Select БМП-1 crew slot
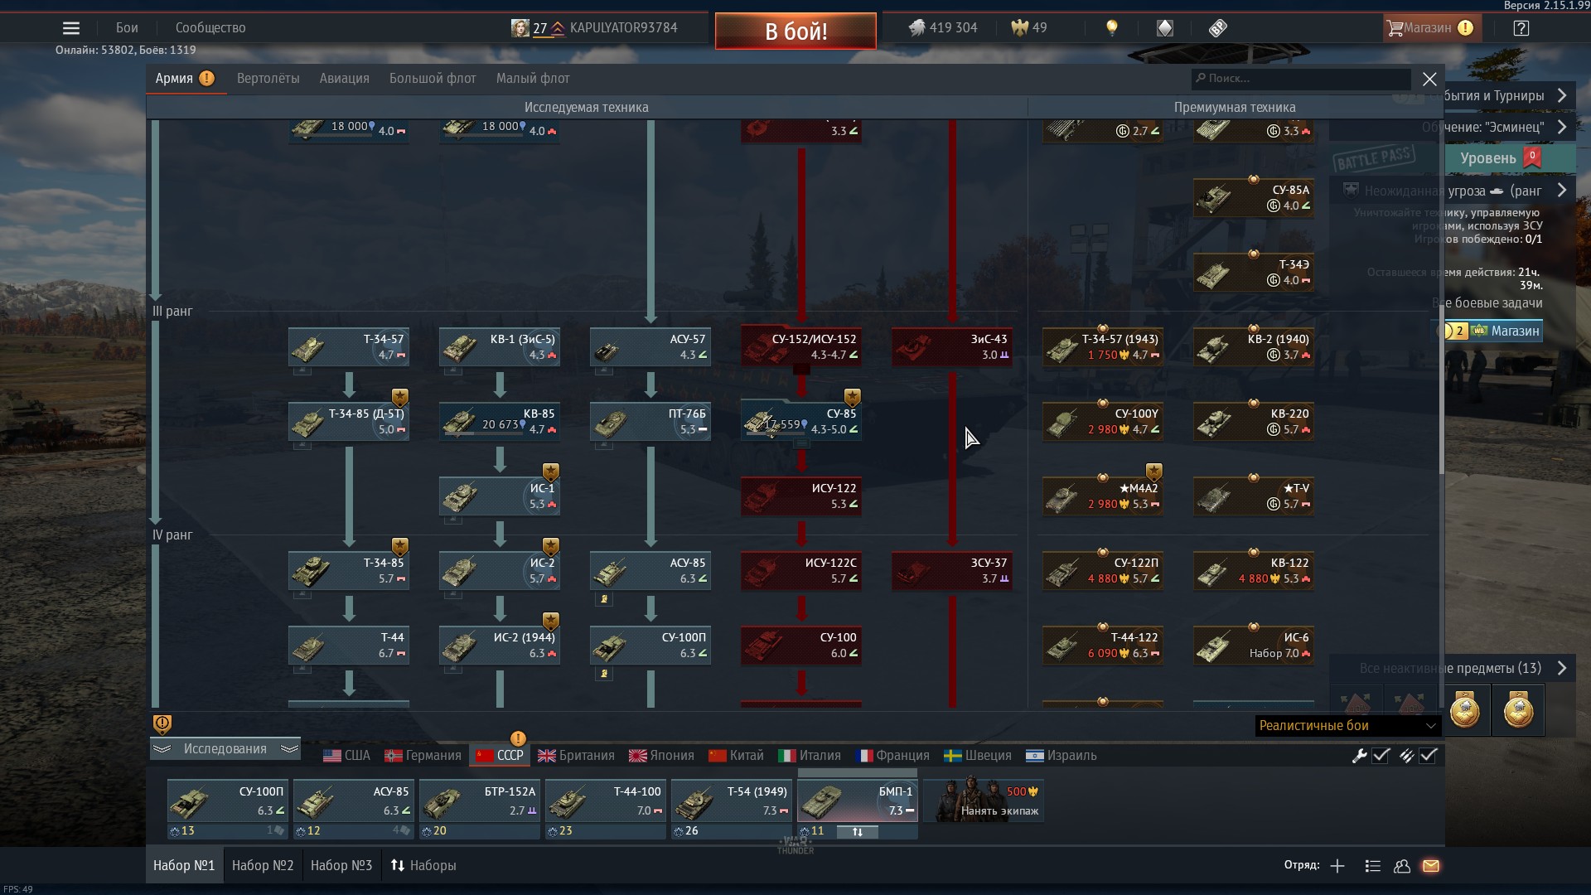The height and width of the screenshot is (895, 1591). click(858, 801)
